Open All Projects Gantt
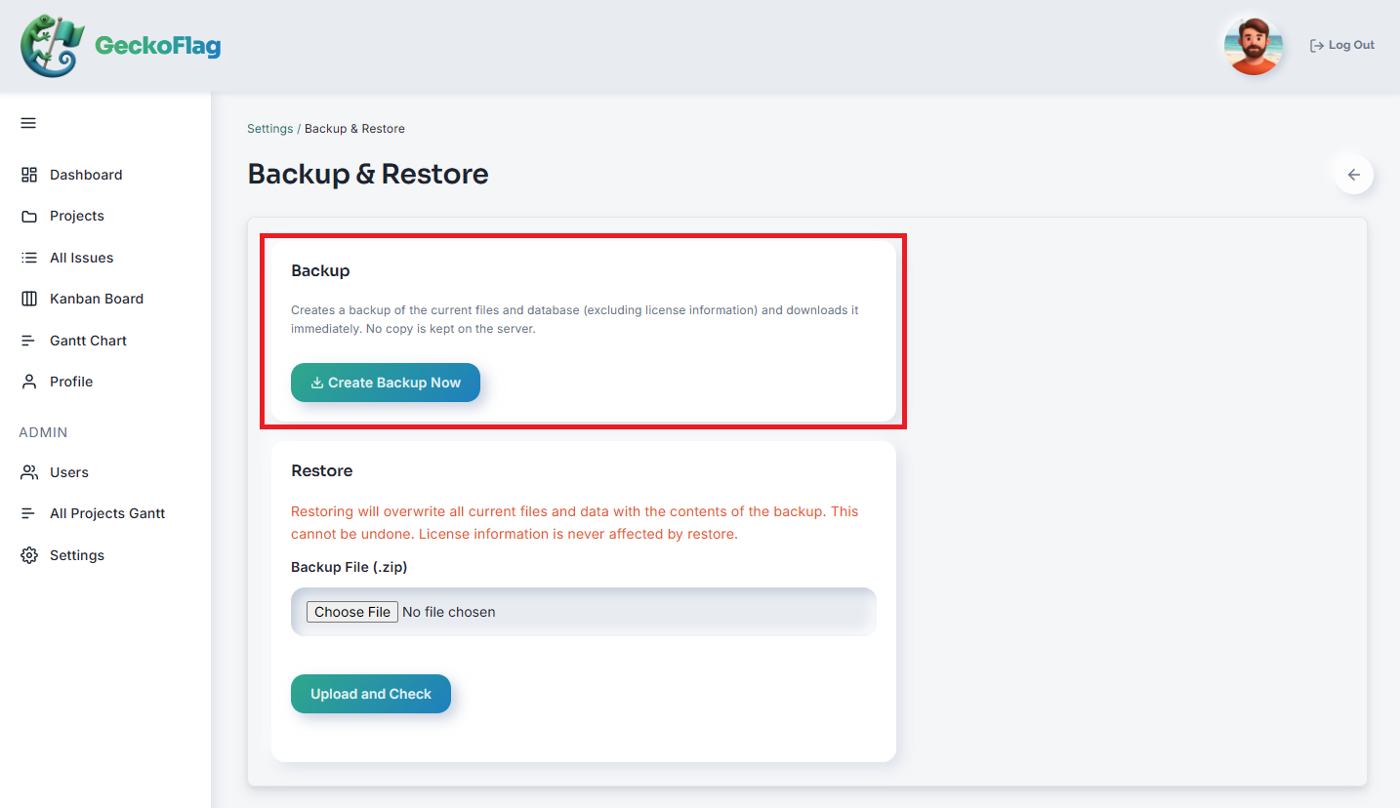 click(105, 513)
